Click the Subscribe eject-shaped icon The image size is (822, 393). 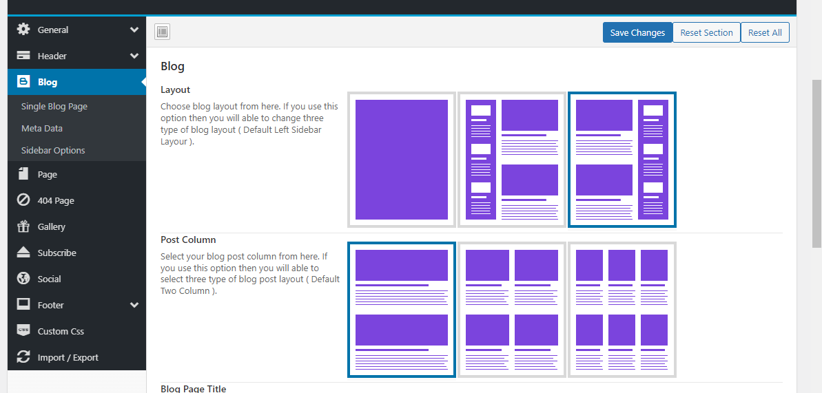tap(23, 253)
